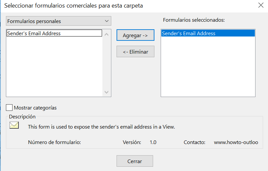Click the form description text about sender's email
Image resolution: width=268 pixels, height=171 pixels.
pos(101,127)
